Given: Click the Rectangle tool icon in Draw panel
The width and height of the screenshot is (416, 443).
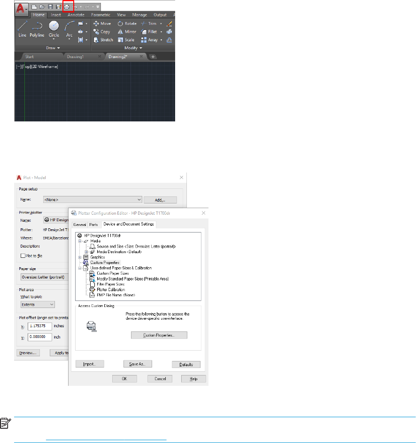Looking at the screenshot, I should 81,23.
